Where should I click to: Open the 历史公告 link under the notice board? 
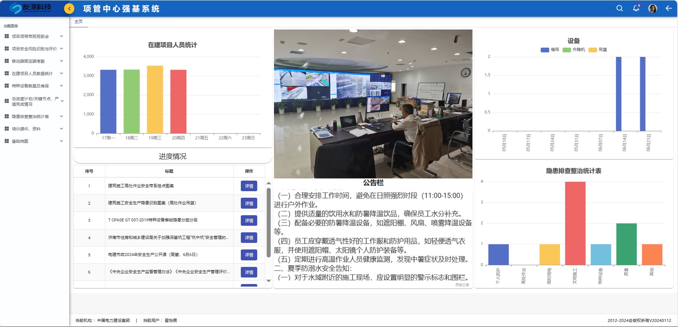pos(462,285)
